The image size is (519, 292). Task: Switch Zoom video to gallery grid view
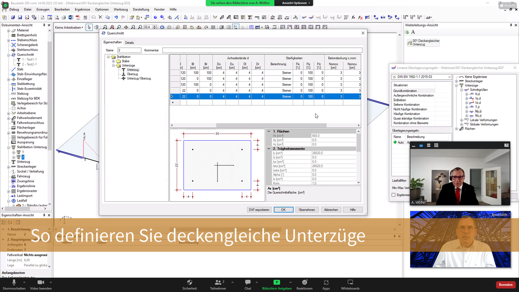click(436, 145)
